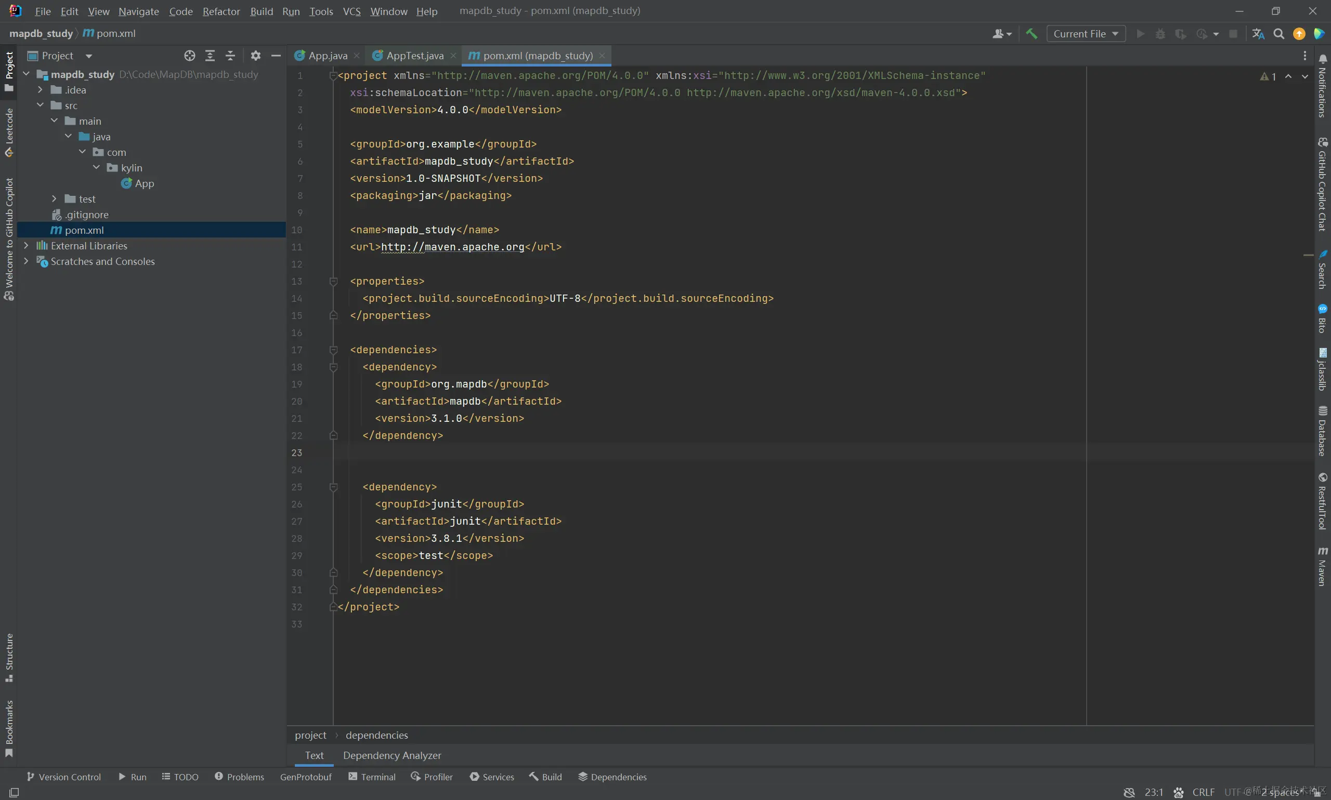
Task: Toggle tool window bars icon bottom-left
Action: point(14,792)
